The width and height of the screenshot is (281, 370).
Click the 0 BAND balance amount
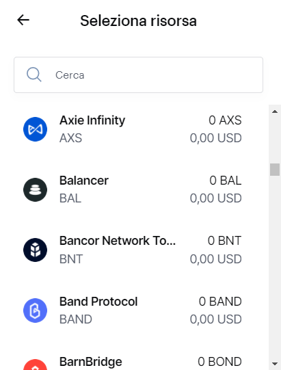[x=220, y=302]
